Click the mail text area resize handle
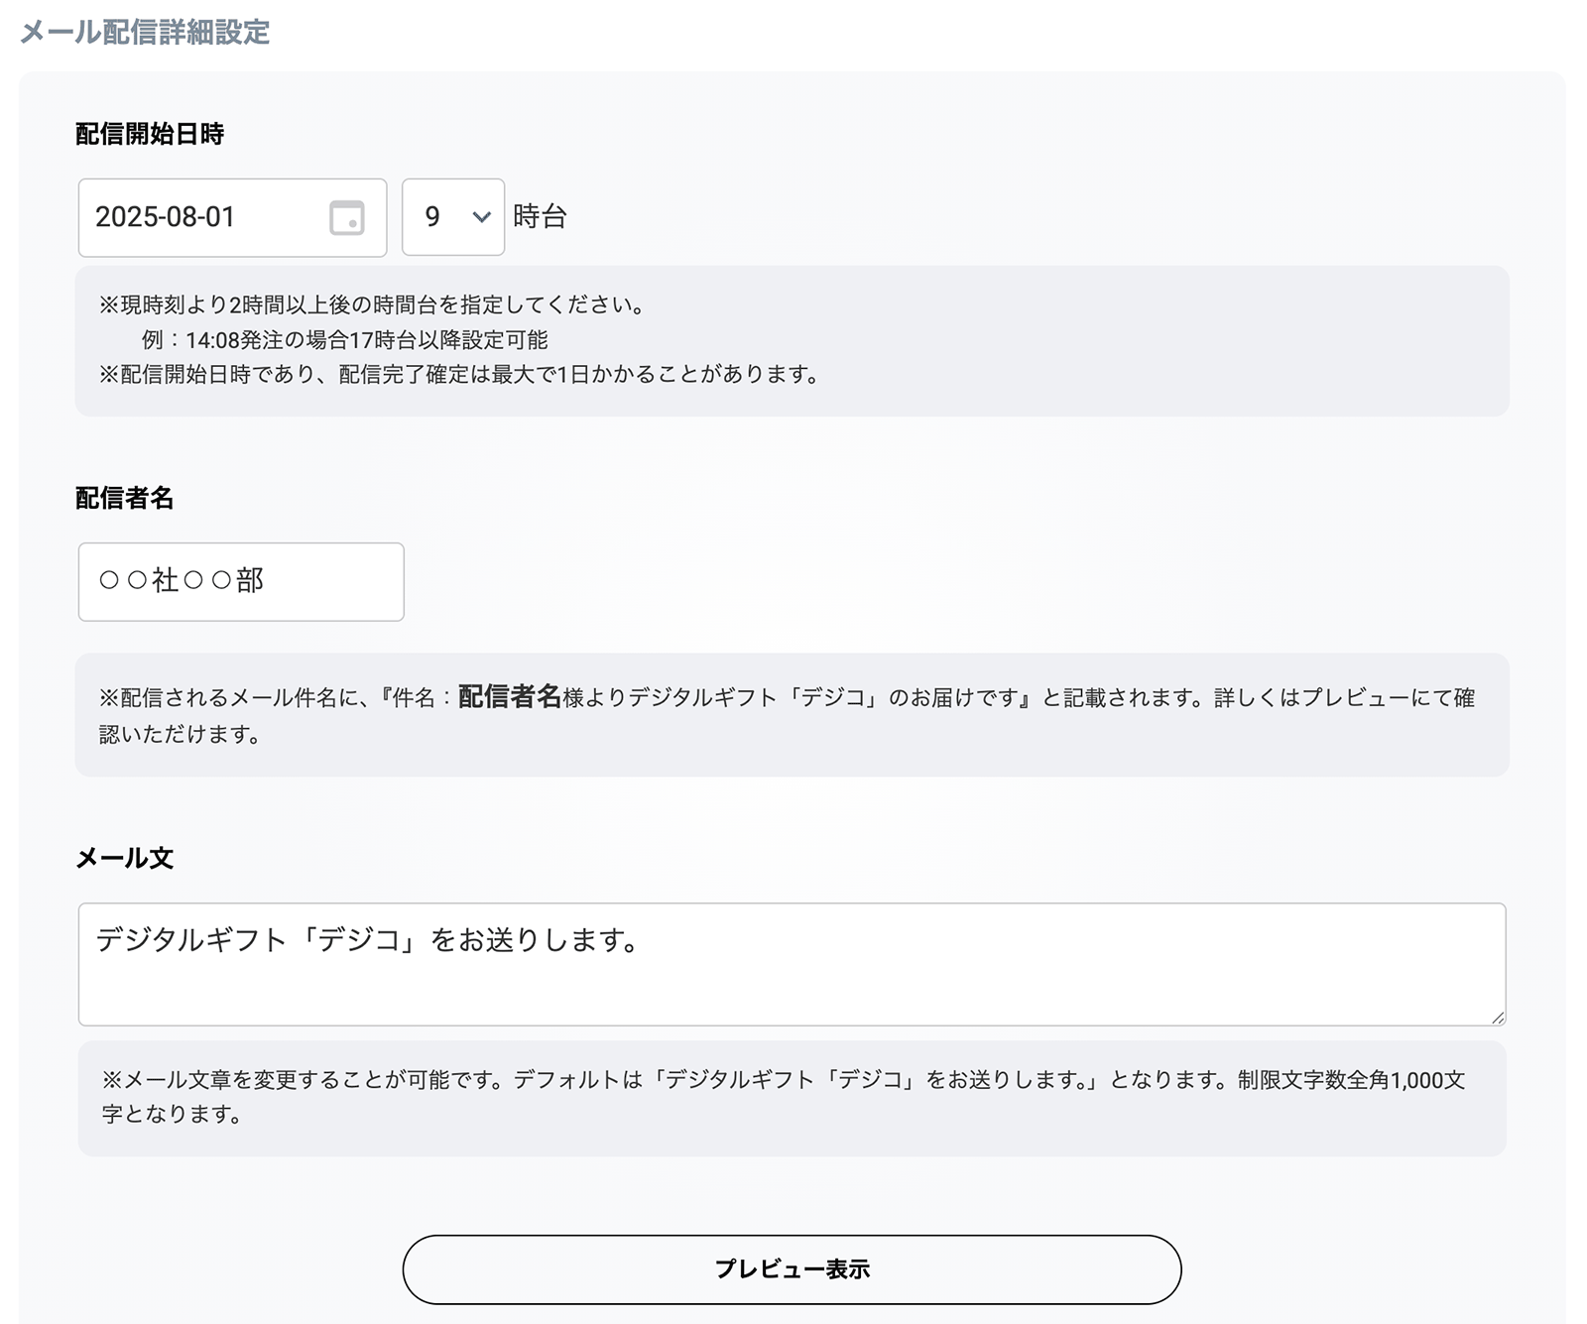This screenshot has width=1587, height=1324. (1498, 1018)
